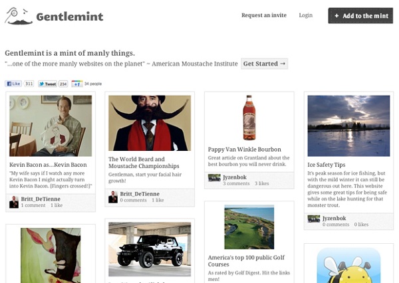The width and height of the screenshot is (399, 283).
Task: Click the Twitter Tweet button
Action: coord(47,84)
